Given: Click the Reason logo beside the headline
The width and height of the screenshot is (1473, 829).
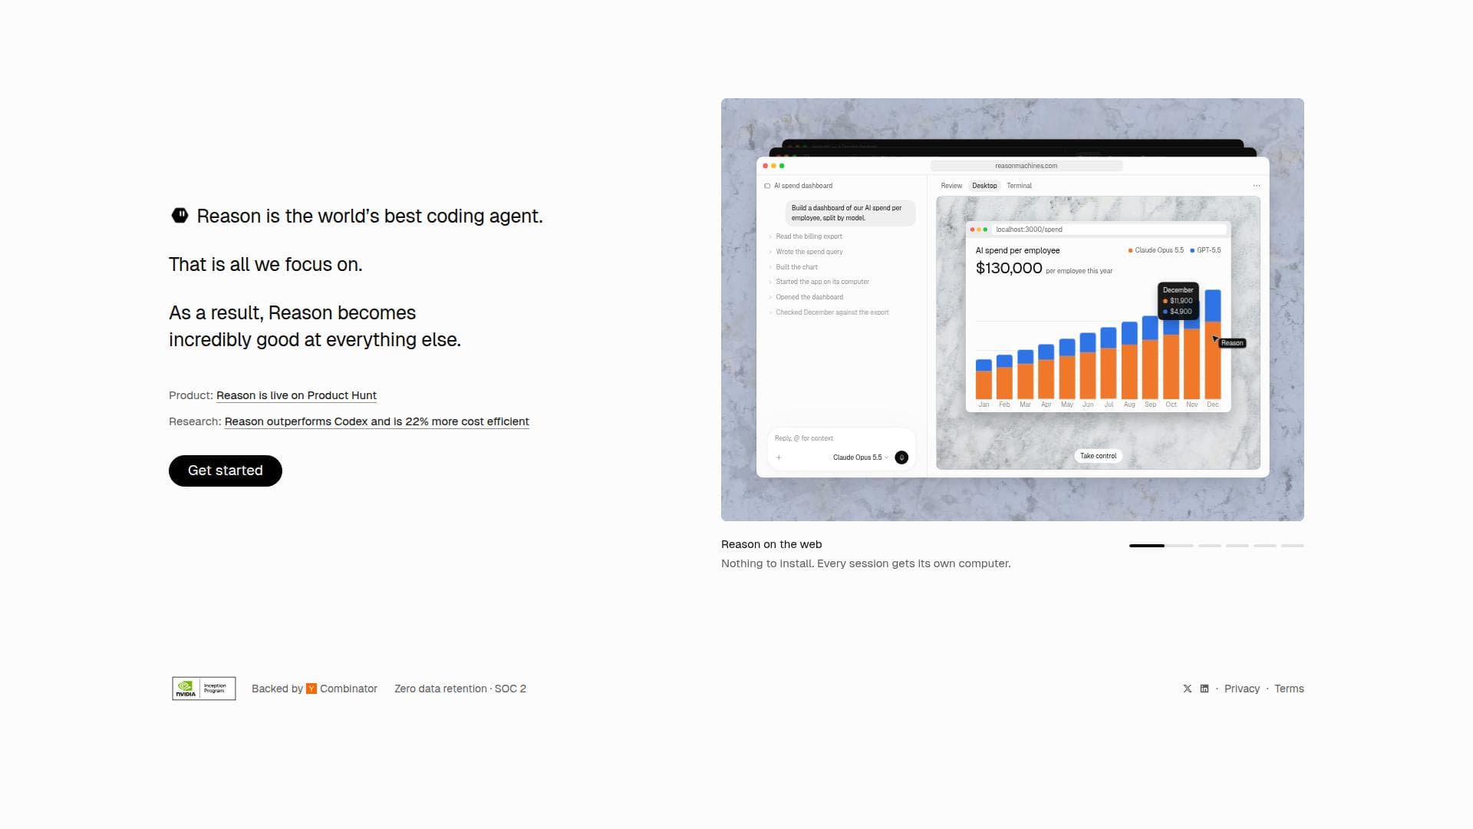Looking at the screenshot, I should (x=180, y=216).
